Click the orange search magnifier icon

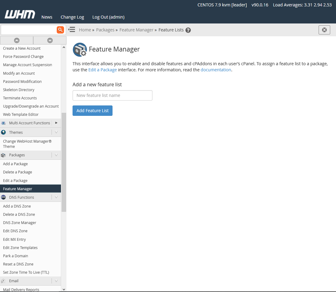point(60,30)
